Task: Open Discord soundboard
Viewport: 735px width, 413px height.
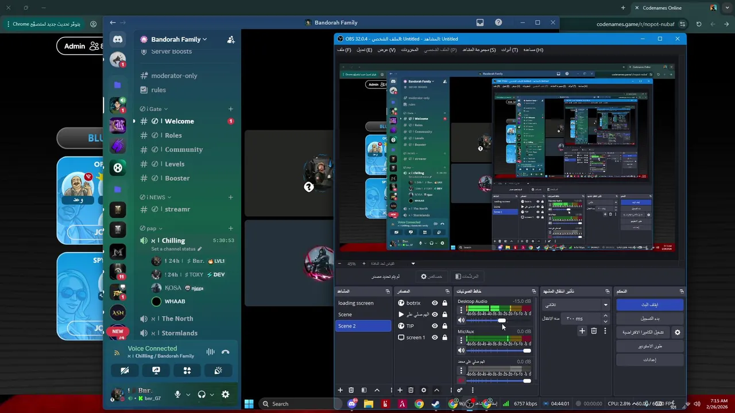Action: tap(218, 371)
